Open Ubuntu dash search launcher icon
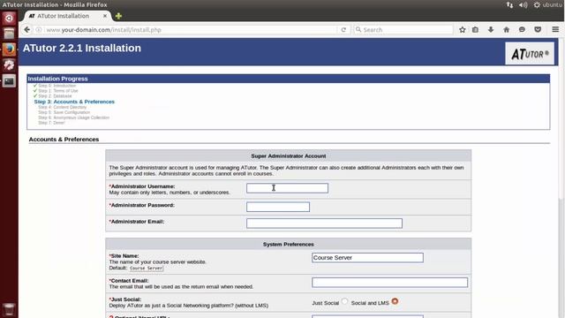This screenshot has width=565, height=318. point(9,18)
